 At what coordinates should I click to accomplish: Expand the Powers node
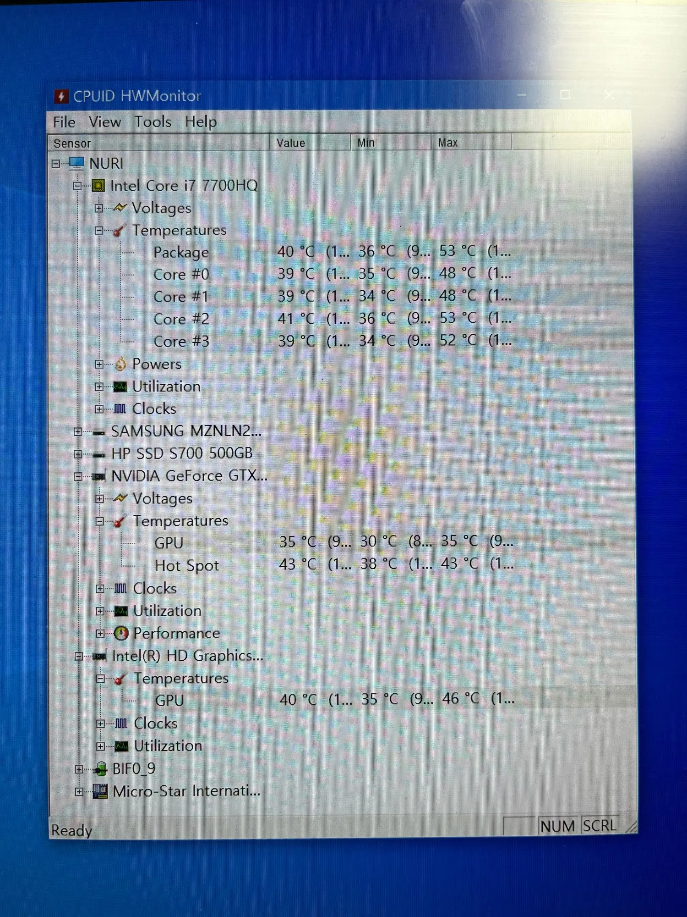(99, 365)
